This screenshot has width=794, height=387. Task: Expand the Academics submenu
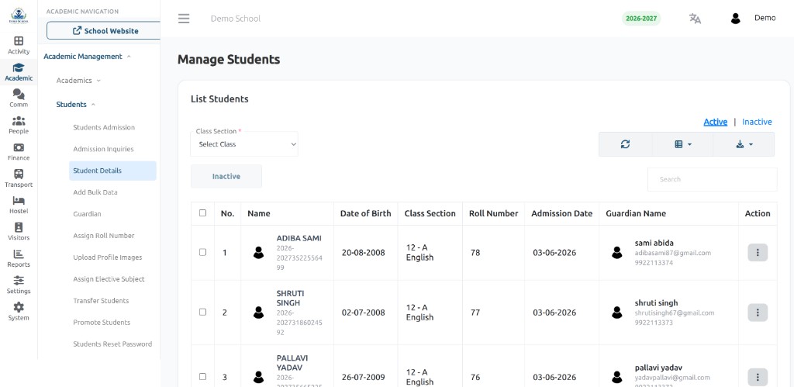(78, 81)
